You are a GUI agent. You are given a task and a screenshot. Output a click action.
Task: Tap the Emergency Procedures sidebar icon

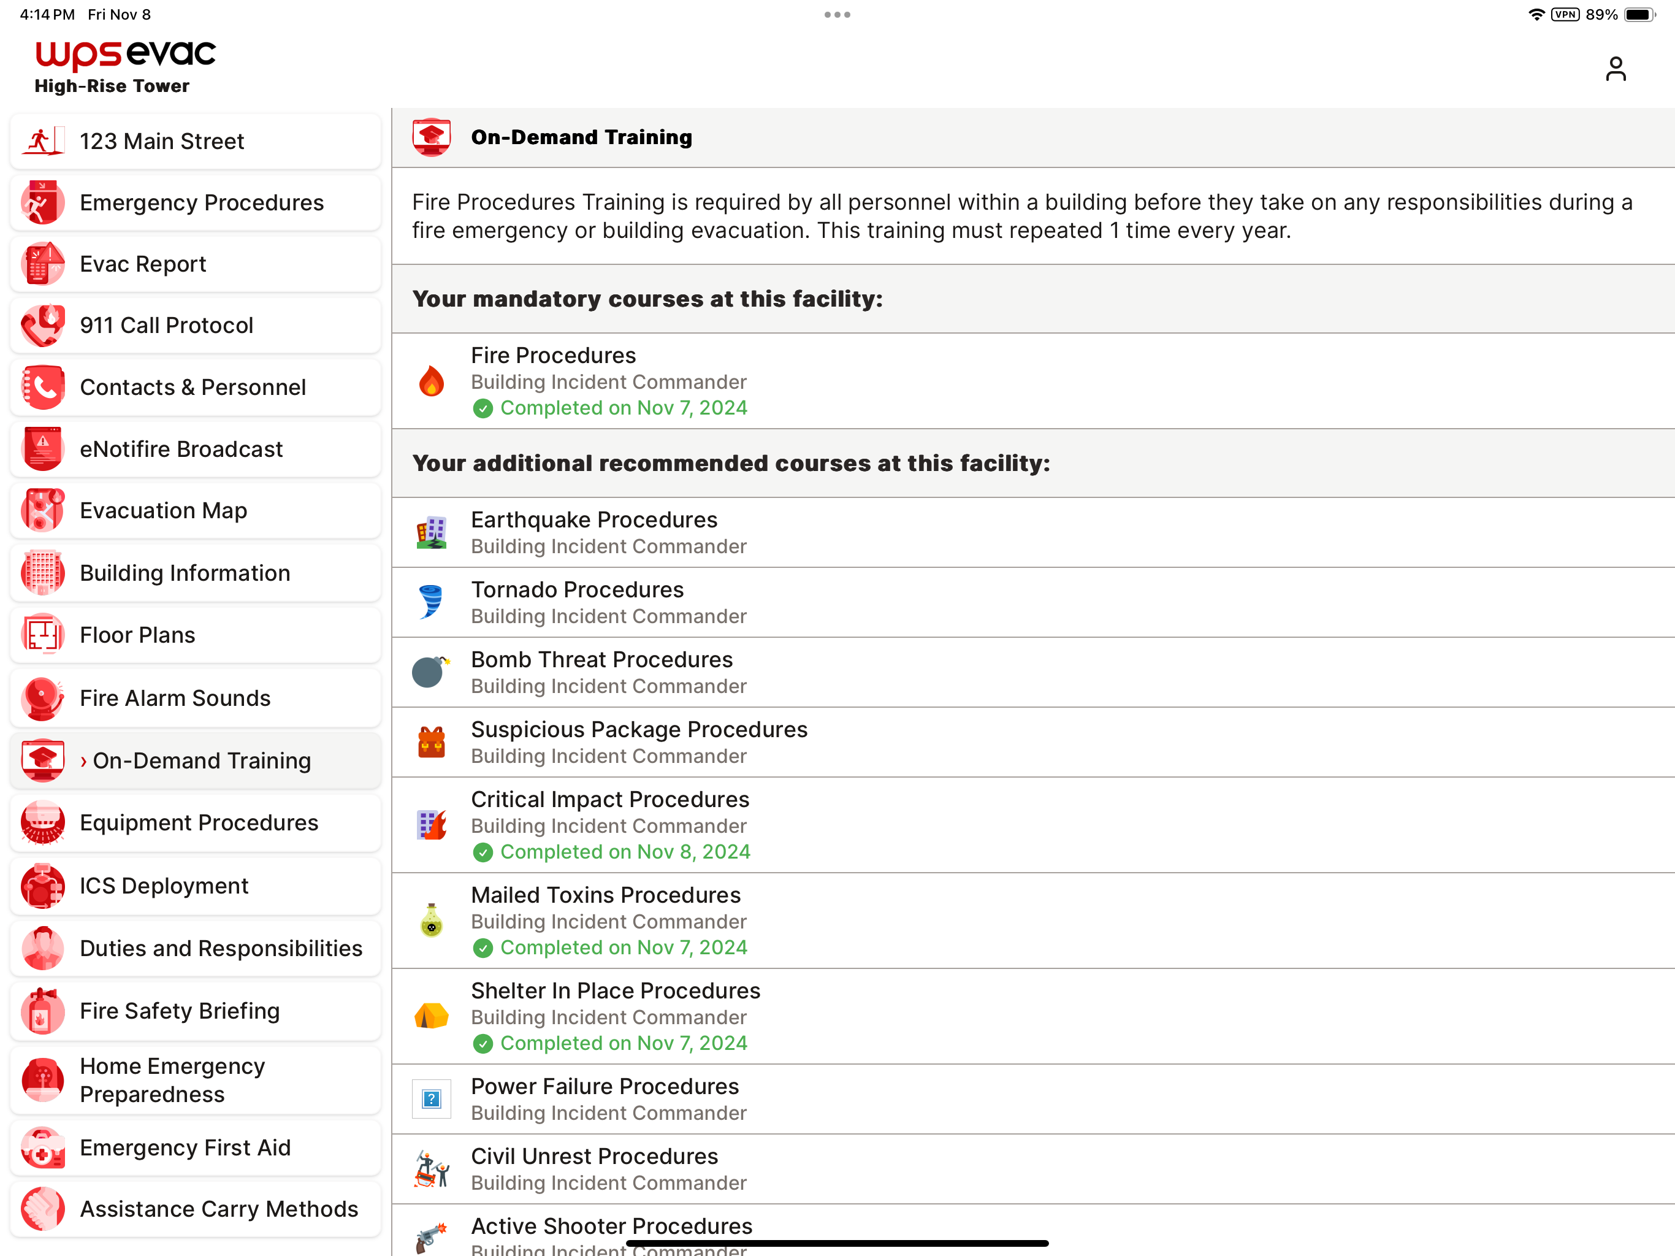43,202
